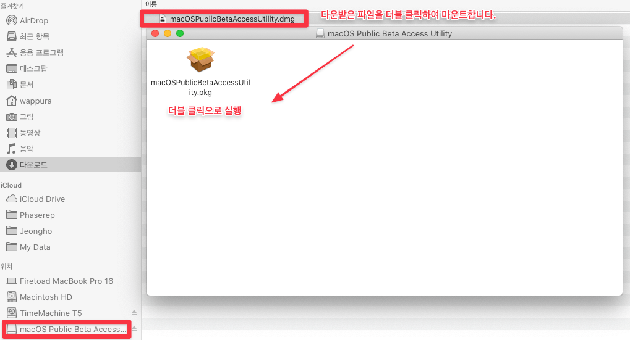Screen dimensions: 630x340
Task: Click the house icon beside wappura
Action: (x=12, y=101)
